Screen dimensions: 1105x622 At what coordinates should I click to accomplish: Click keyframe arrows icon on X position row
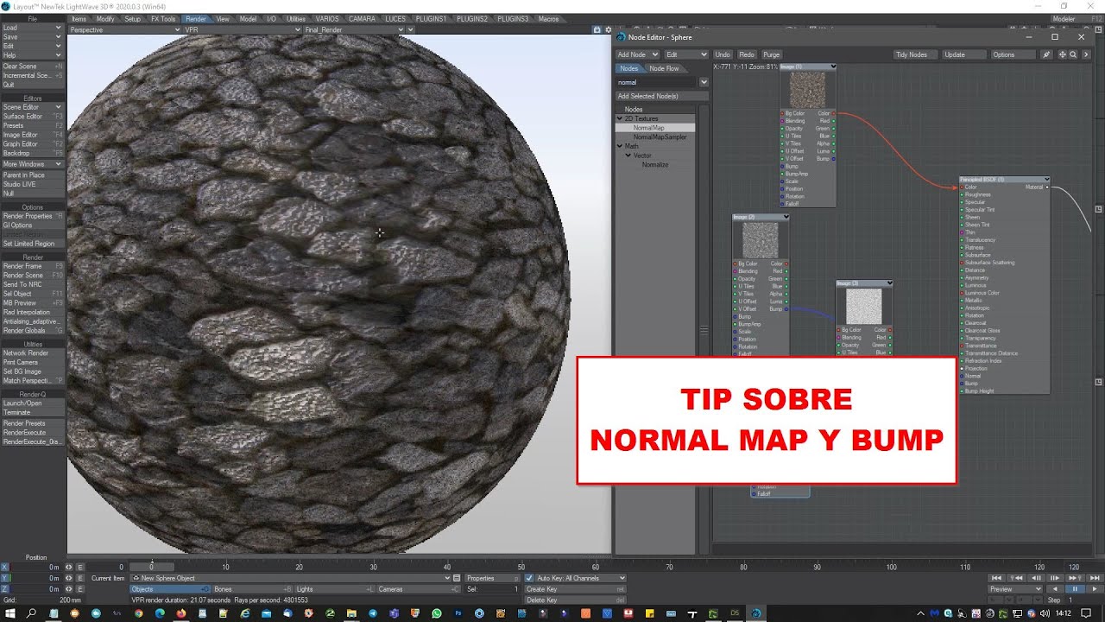point(69,568)
